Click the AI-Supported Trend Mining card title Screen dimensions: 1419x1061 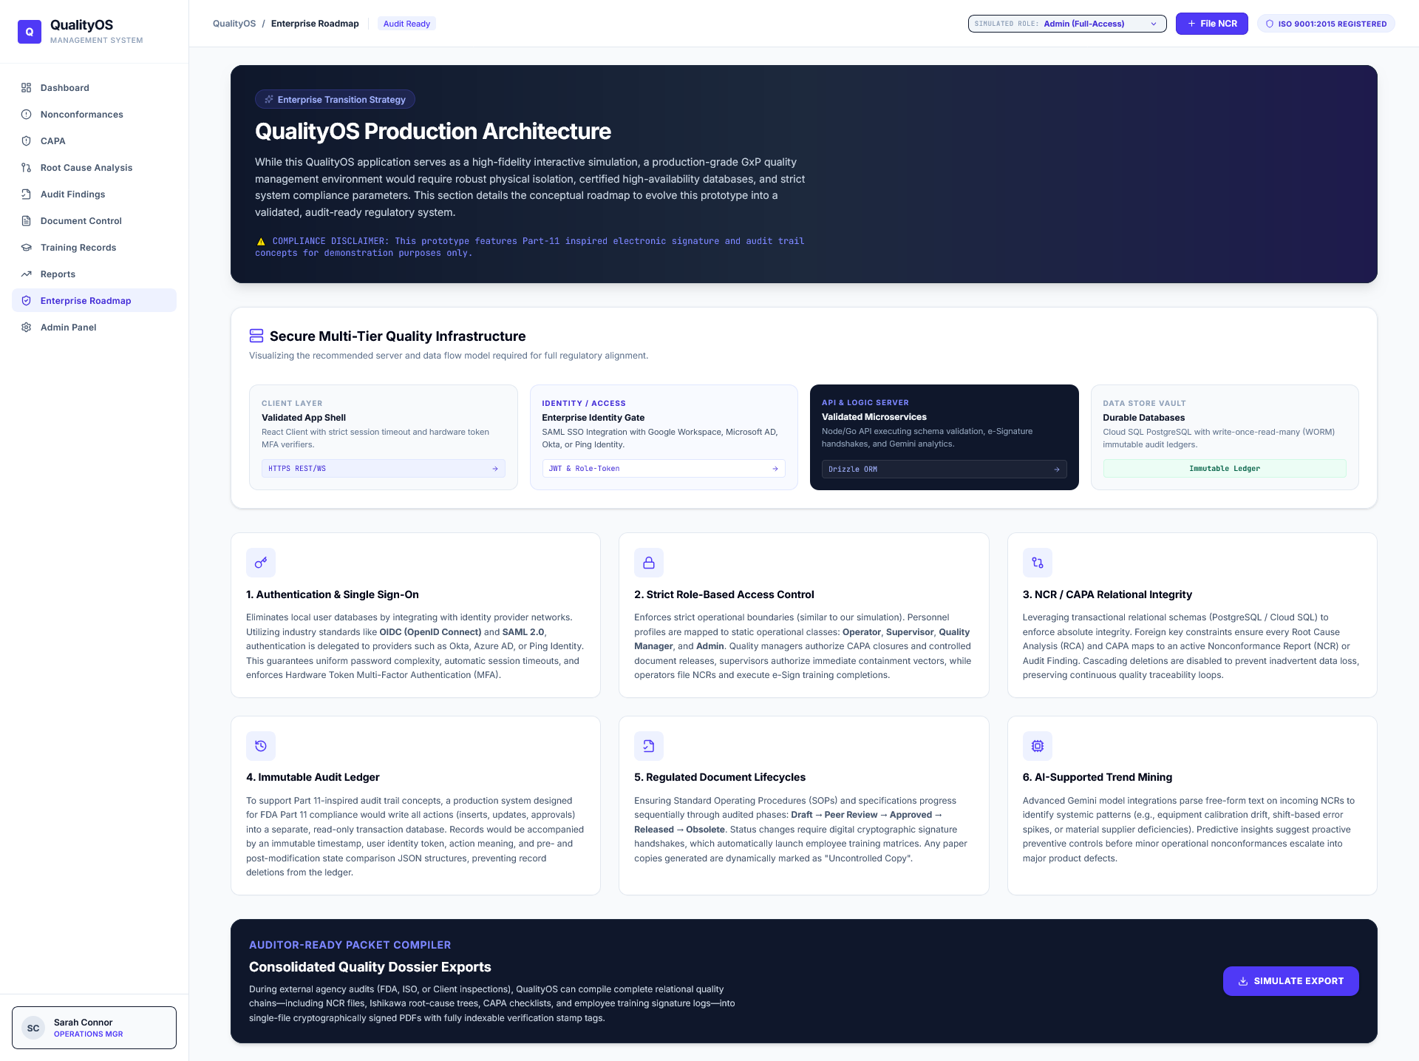1098,777
